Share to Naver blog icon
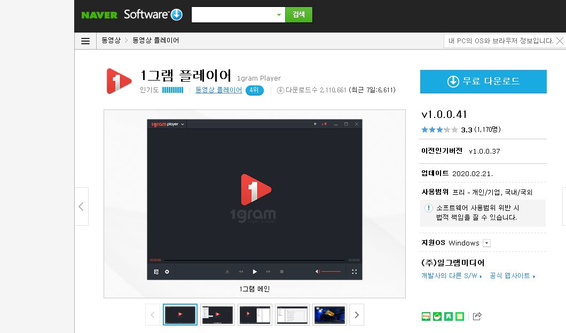The image size is (566, 333). pos(426,316)
